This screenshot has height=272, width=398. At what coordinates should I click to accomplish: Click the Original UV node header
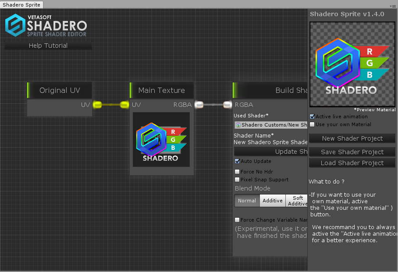(60, 90)
